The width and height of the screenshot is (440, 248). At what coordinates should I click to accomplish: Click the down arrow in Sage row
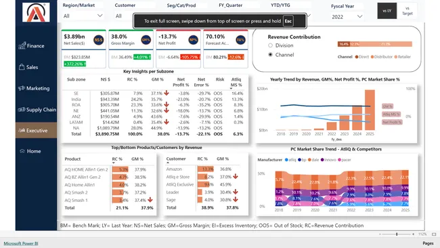tap(235, 199)
